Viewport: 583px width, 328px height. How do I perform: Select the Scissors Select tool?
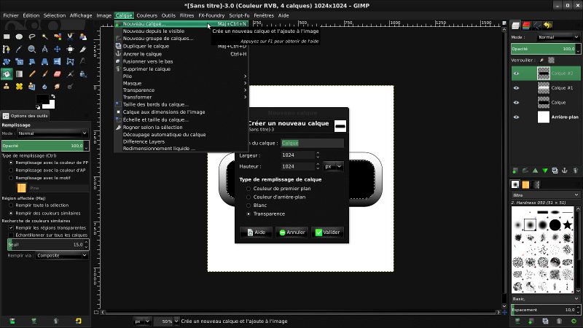coord(70,36)
